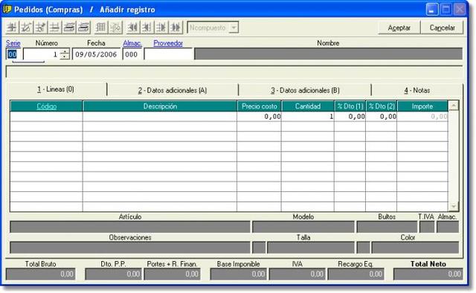Click the % Dto (2) column header
476x293 pixels.
pos(382,106)
